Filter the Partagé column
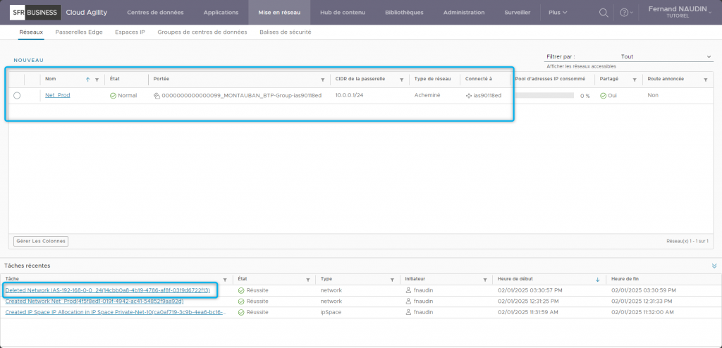 click(635, 80)
